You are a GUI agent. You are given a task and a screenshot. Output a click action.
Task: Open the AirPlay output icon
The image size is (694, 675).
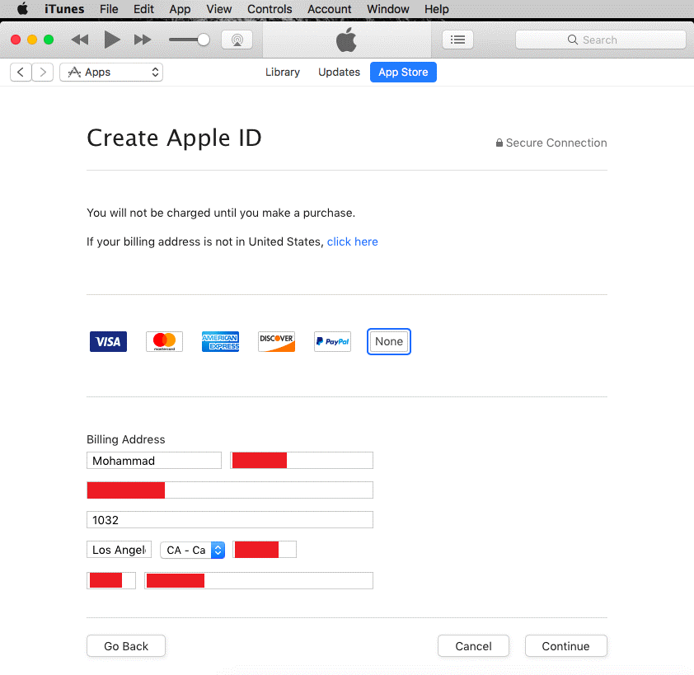237,40
